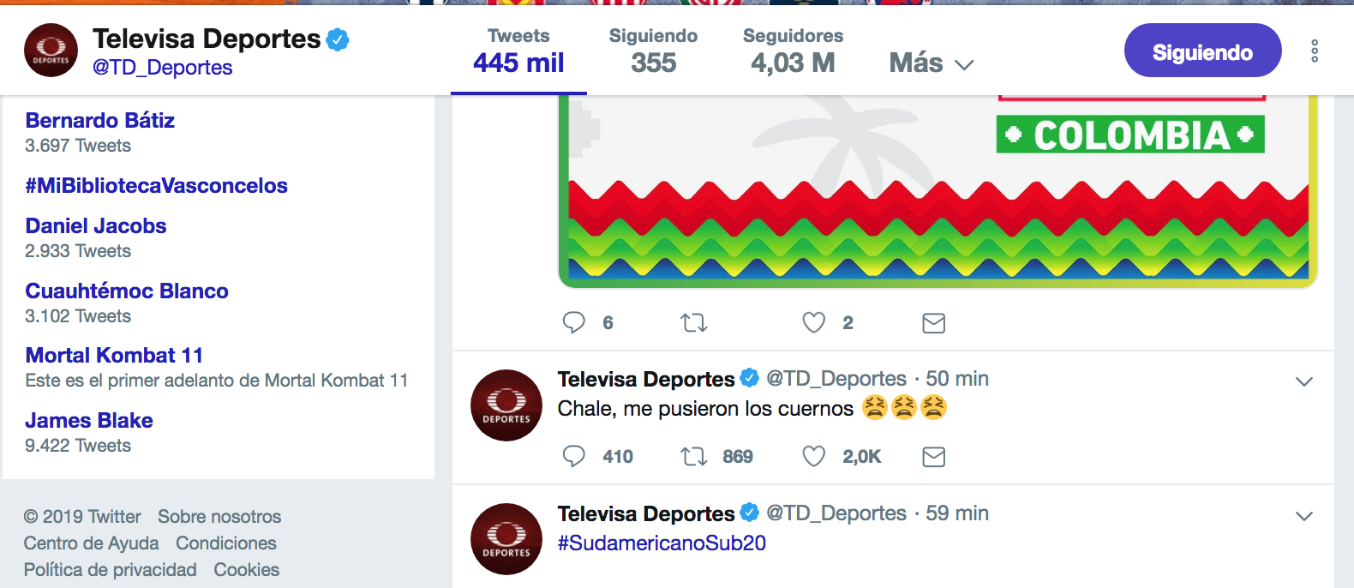The image size is (1354, 588).
Task: Switch to the Tweets tab
Action: point(518,51)
